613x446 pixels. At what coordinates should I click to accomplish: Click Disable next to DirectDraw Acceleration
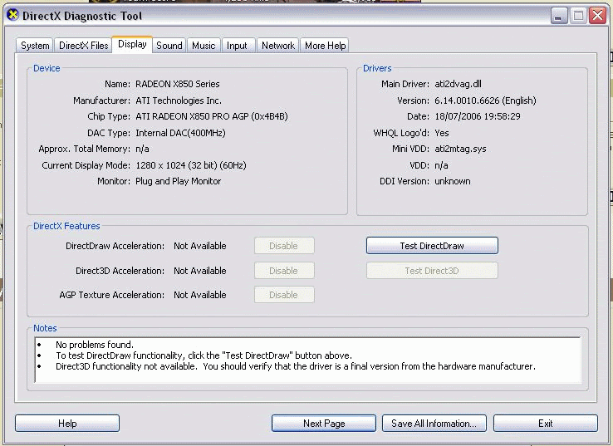(x=284, y=246)
